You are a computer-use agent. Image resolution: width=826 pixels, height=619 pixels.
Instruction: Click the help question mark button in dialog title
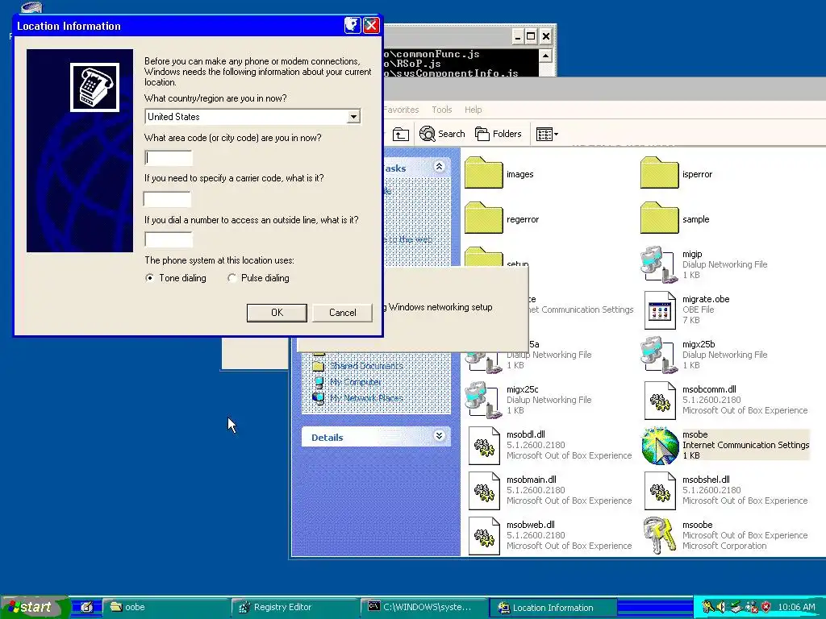(353, 25)
